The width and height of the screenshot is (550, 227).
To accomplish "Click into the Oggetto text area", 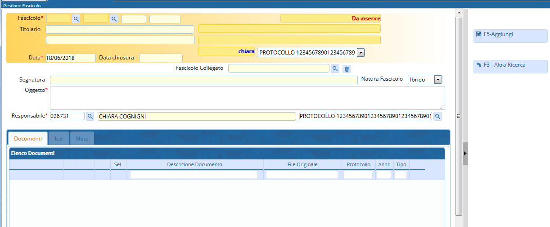I will click(247, 98).
